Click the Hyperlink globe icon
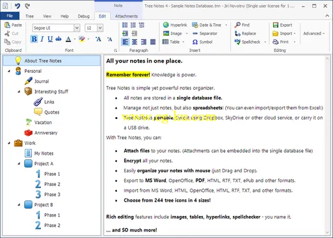Viewport: 333px width, 238px height. pos(166,25)
